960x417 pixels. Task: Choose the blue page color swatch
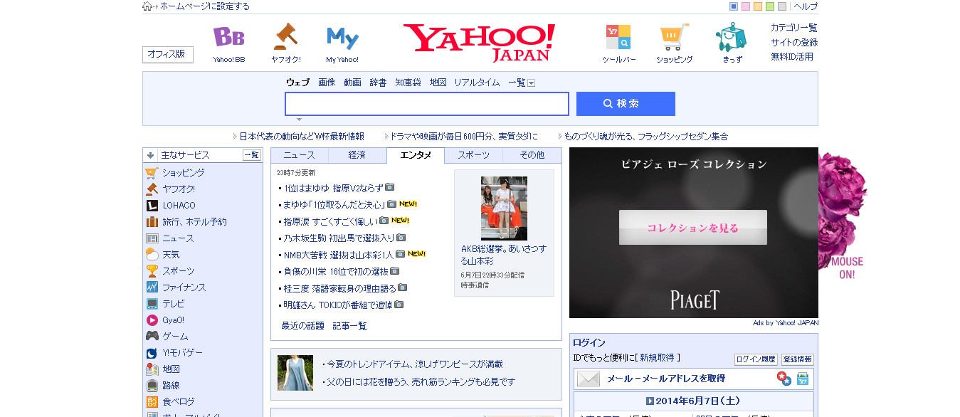point(734,6)
